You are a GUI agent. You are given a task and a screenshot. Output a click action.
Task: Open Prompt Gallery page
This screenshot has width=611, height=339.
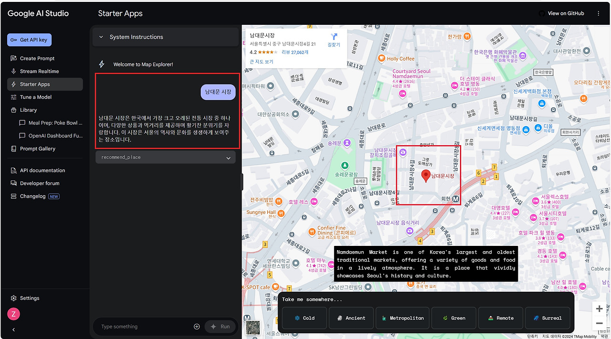click(x=38, y=148)
